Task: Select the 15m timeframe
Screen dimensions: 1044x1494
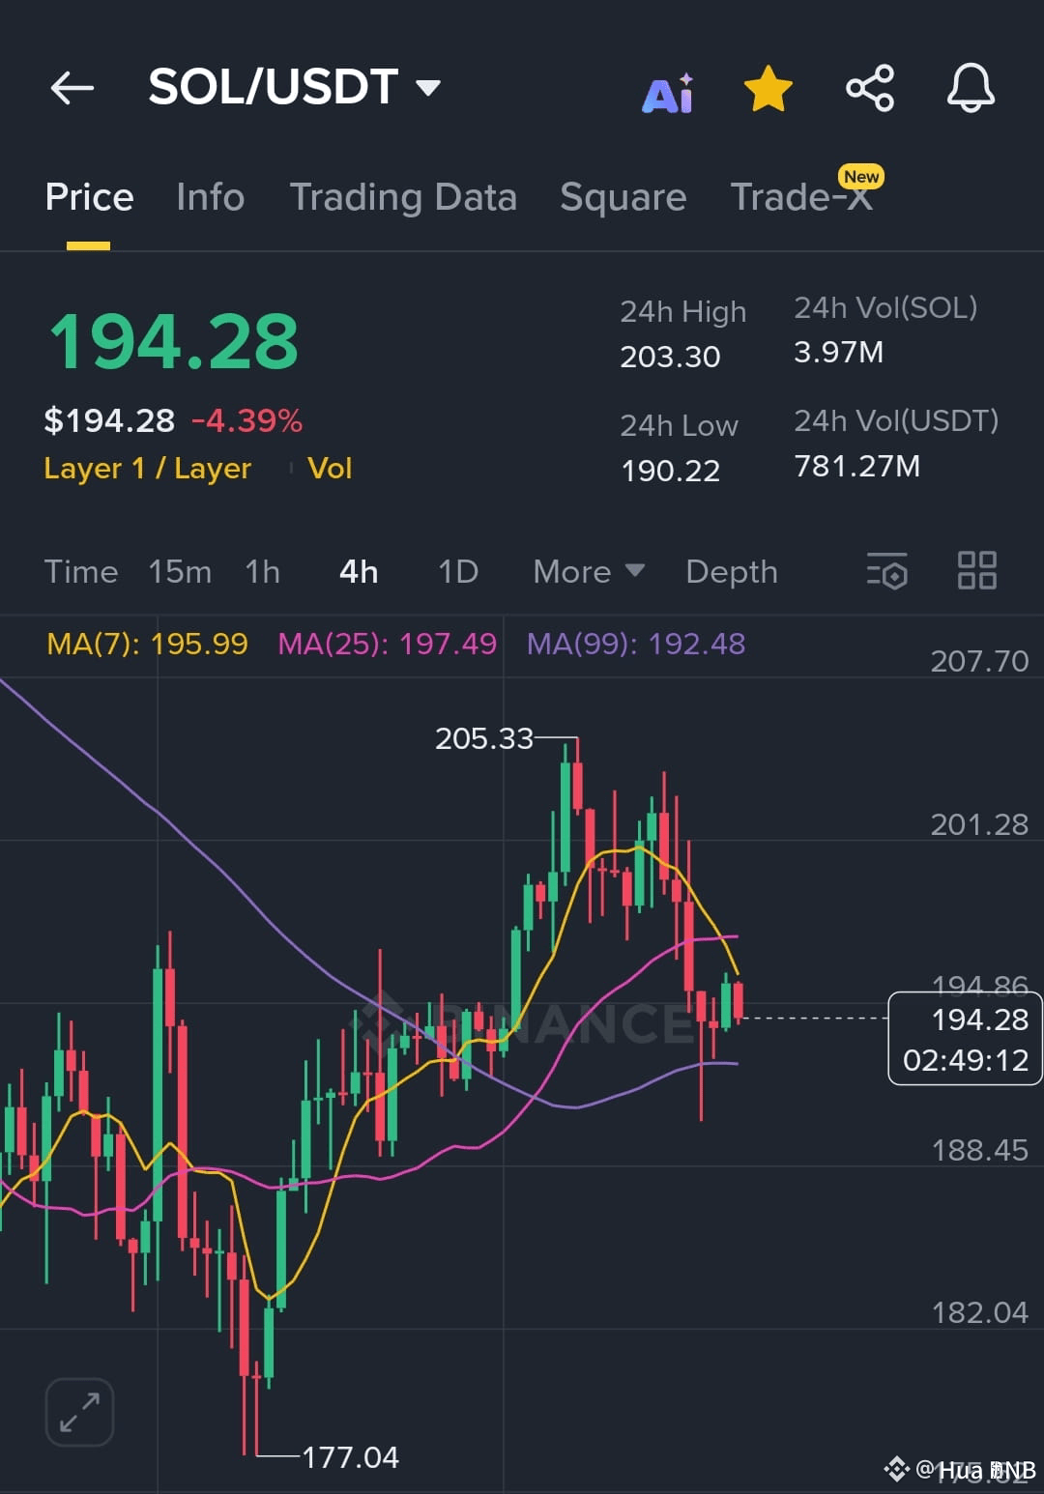Action: click(x=180, y=572)
